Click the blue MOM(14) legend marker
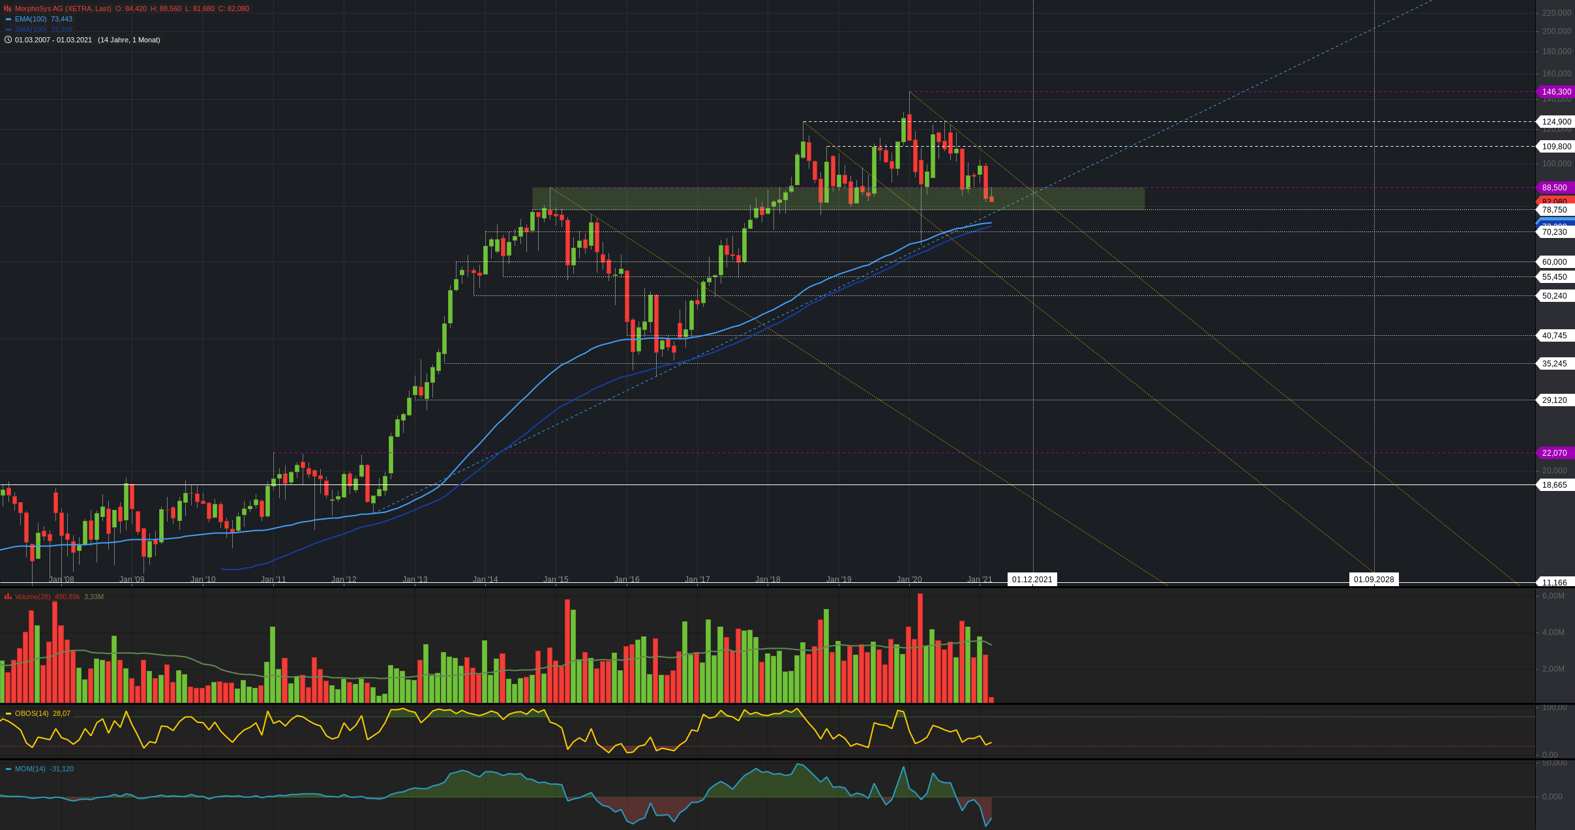This screenshot has height=830, width=1575. 8,769
